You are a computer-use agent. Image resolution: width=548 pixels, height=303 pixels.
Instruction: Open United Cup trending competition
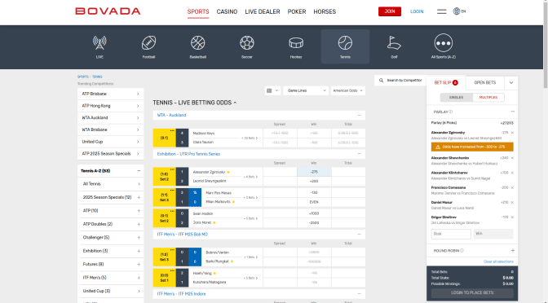(x=110, y=142)
